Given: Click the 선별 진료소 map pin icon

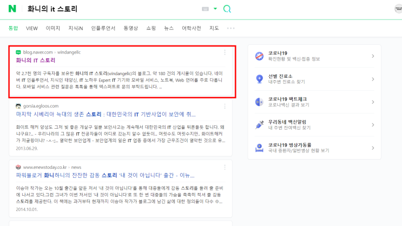Looking at the screenshot, I should click(x=259, y=79).
